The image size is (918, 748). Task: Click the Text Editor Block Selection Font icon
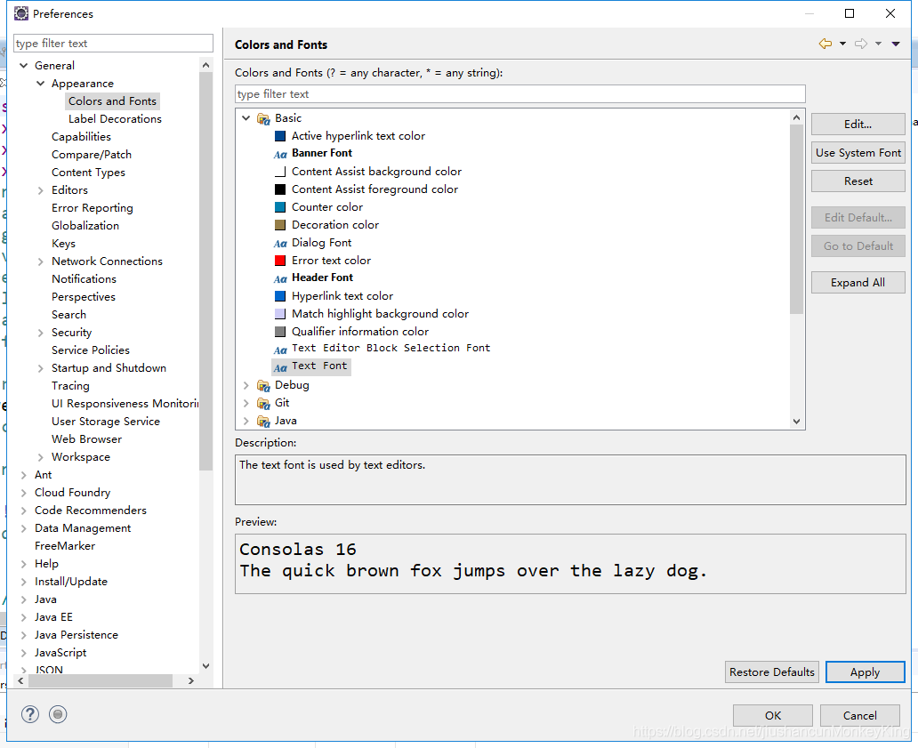280,350
